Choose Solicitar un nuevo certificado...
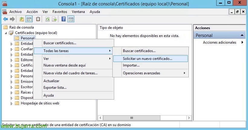Image resolution: width=248 pixels, height=130 pixels. click(x=150, y=59)
